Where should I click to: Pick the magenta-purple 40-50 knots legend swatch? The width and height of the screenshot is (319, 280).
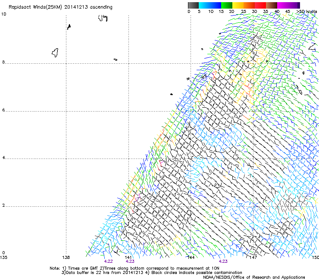click(288, 5)
